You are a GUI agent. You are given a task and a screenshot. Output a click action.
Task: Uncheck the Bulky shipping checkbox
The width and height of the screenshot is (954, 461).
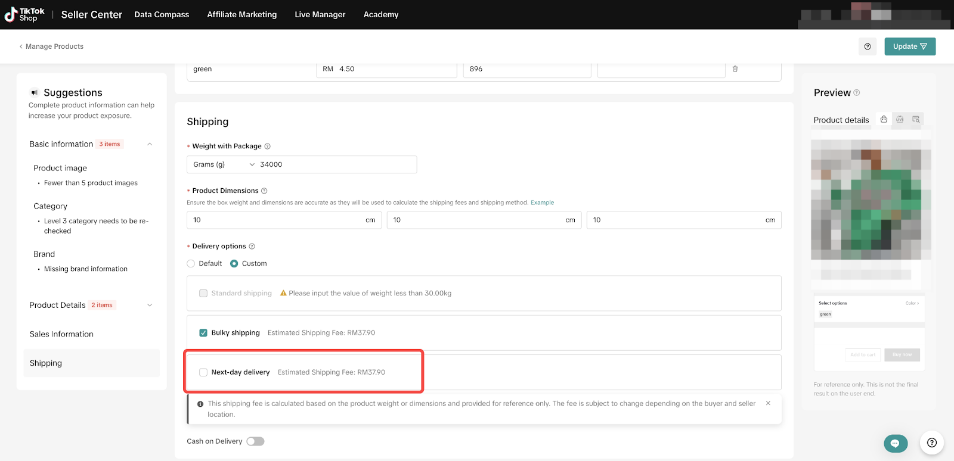[x=203, y=333]
